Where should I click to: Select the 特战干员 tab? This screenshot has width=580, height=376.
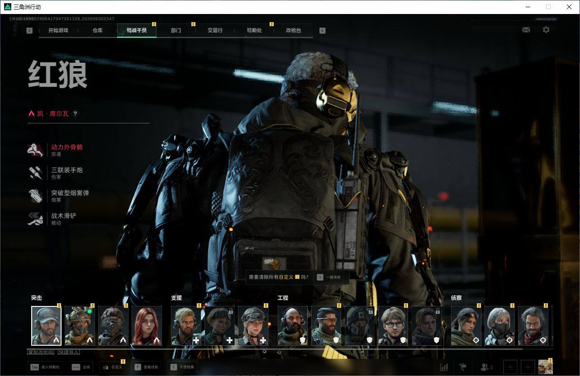point(137,30)
